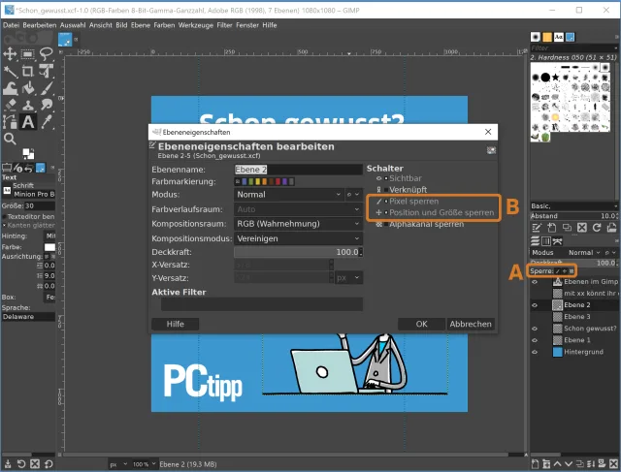621x472 pixels.
Task: Pick blue color tag in Farbmarkierung
Action: click(x=245, y=181)
